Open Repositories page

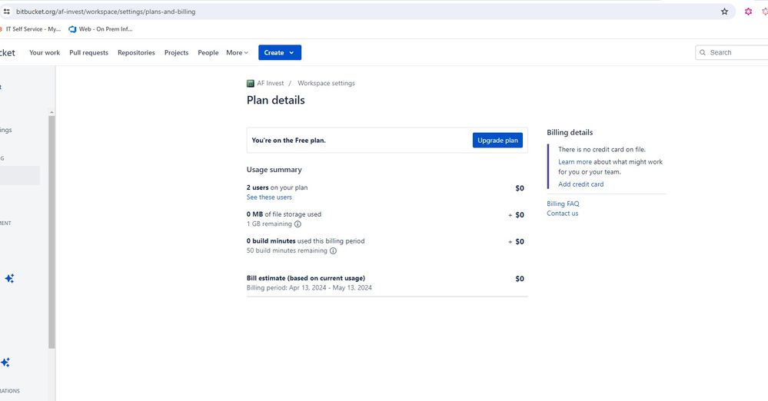click(x=136, y=52)
